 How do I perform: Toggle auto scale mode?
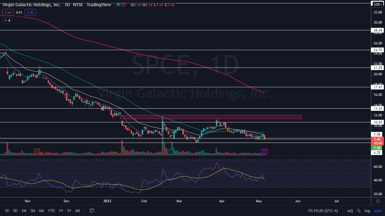click(x=378, y=211)
